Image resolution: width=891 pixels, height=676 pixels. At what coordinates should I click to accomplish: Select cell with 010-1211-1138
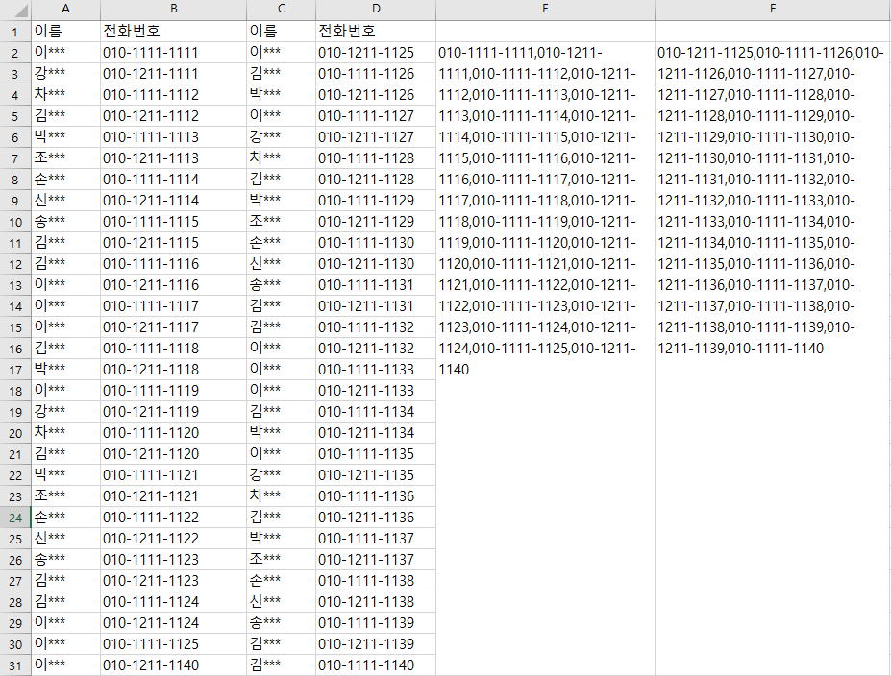click(376, 602)
